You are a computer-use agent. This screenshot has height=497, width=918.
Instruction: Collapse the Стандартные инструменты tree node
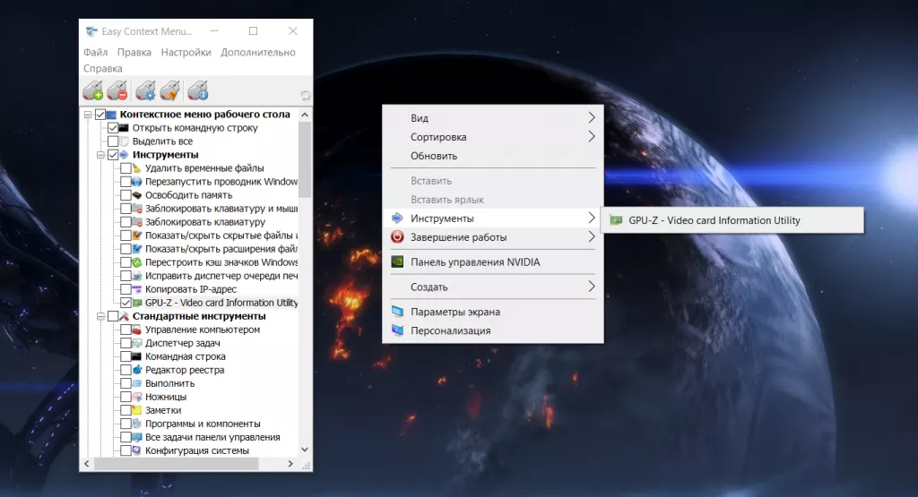tap(100, 316)
